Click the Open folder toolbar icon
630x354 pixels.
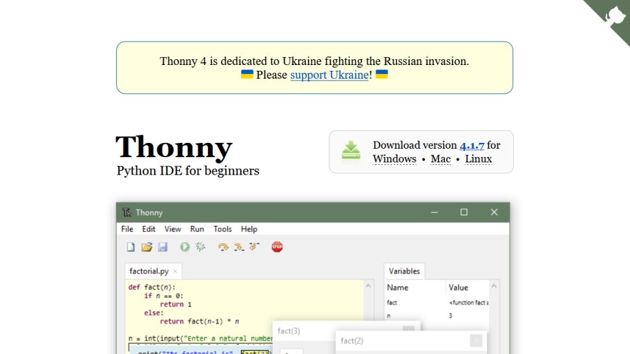(x=147, y=247)
